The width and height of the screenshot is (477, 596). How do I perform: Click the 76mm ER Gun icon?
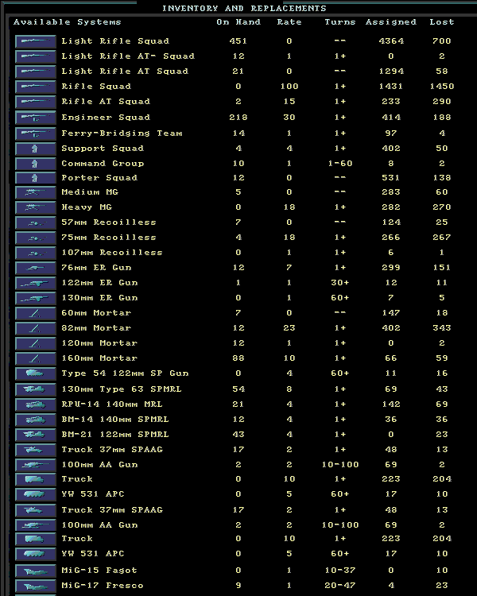point(36,268)
